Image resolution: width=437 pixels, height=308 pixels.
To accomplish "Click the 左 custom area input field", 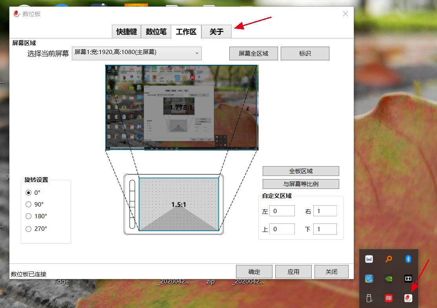I will (282, 210).
